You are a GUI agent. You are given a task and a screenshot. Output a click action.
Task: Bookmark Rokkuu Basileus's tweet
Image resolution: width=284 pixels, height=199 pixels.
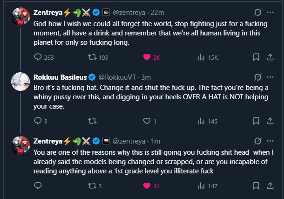tap(256, 121)
